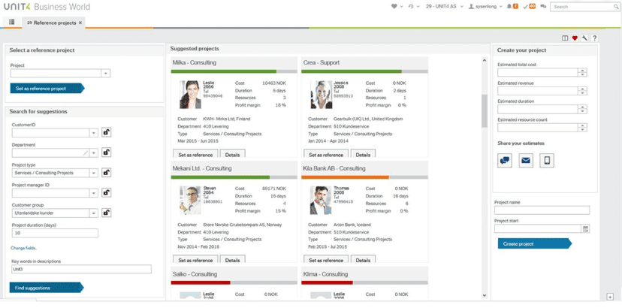This screenshot has height=308, width=622.
Task: Click the Kila Bank AB orange progress bar
Action: (x=345, y=177)
